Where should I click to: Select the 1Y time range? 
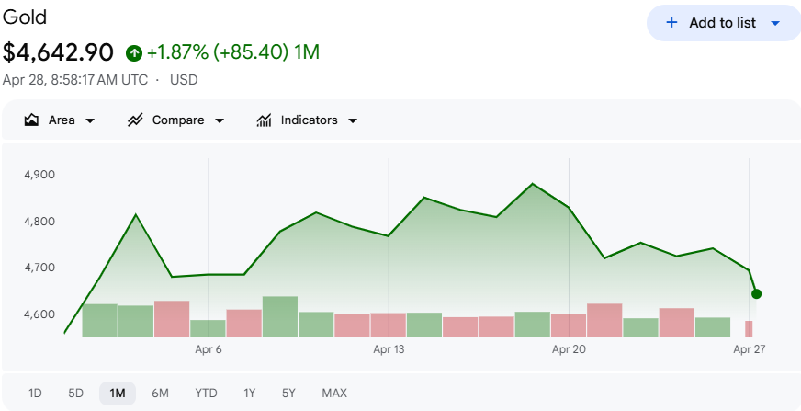[x=249, y=394]
